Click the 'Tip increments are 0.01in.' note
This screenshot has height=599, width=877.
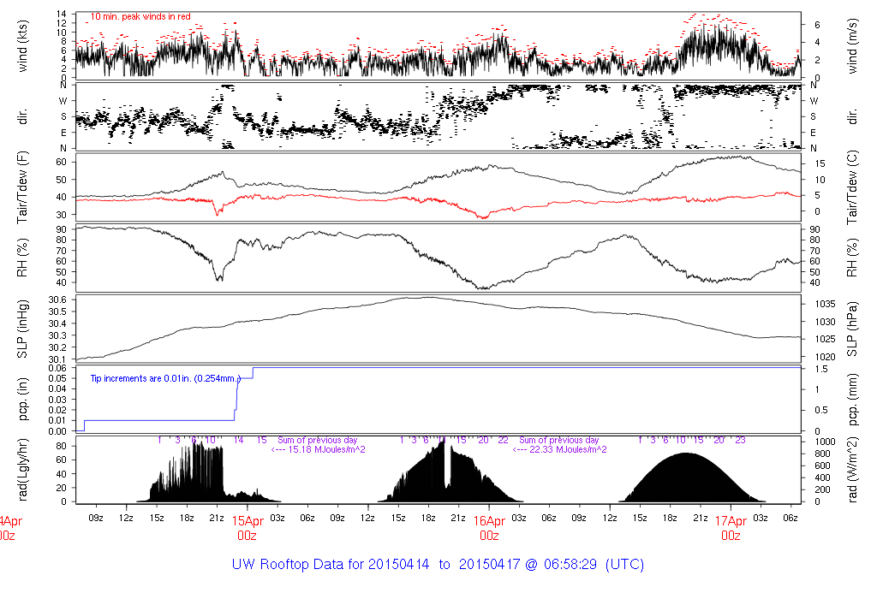165,378
